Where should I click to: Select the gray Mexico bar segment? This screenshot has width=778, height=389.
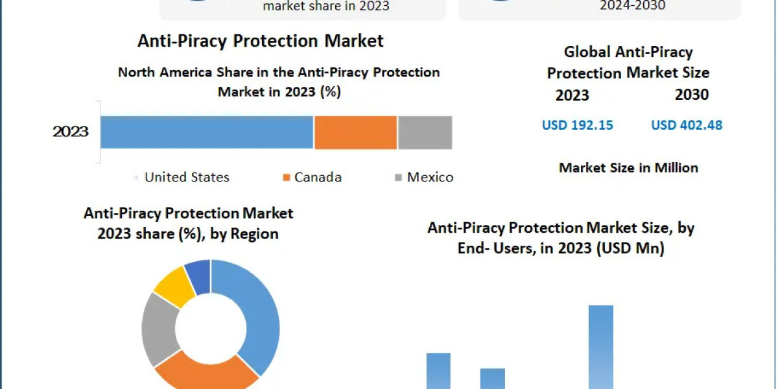tap(425, 132)
